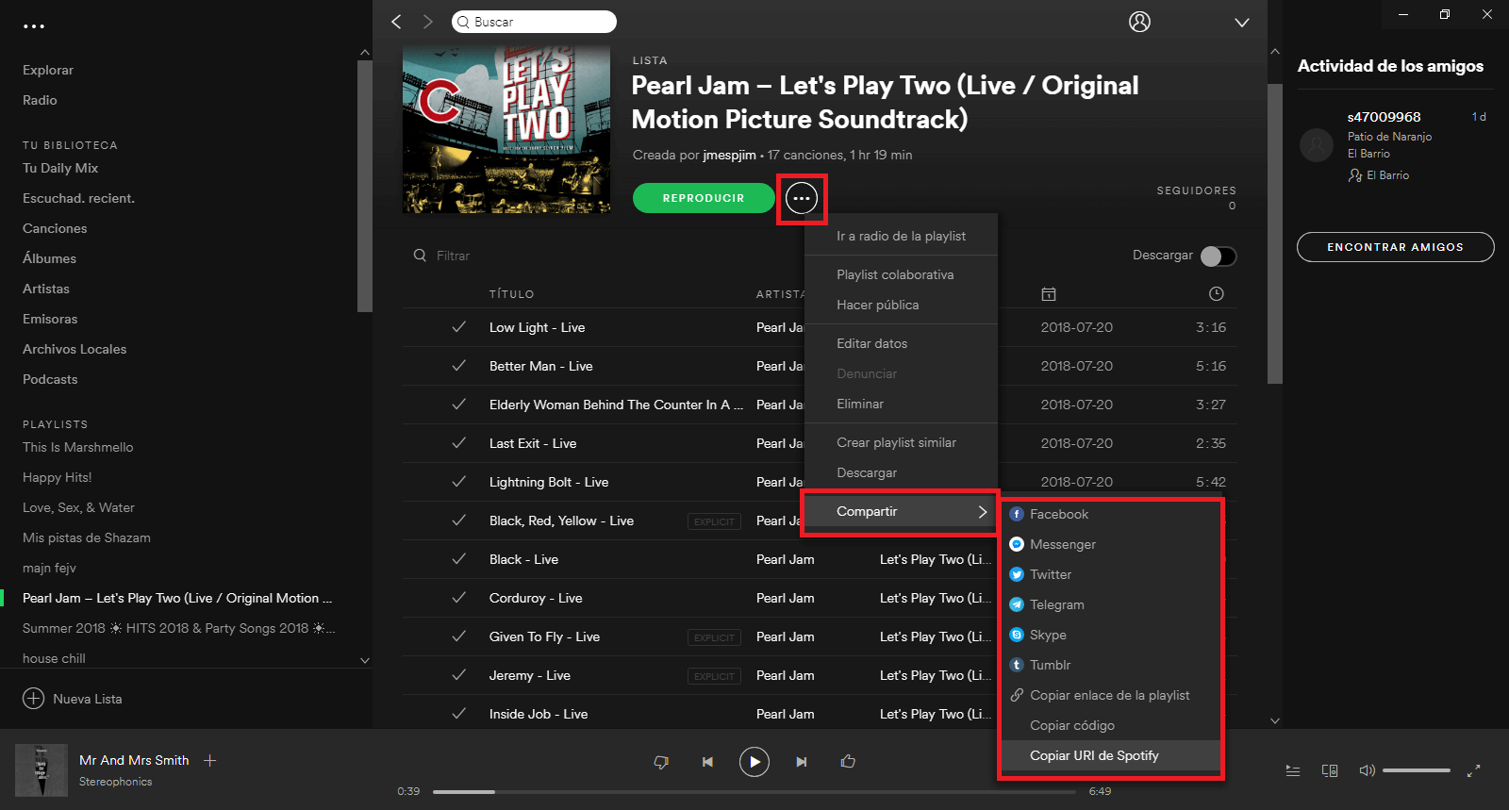Choose Playlist colaborativa
The height and width of the screenshot is (810, 1509).
click(901, 274)
